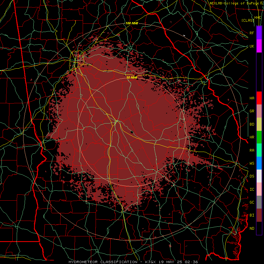
Task: Click the GC gray legend swatch
Action: pos(259,202)
